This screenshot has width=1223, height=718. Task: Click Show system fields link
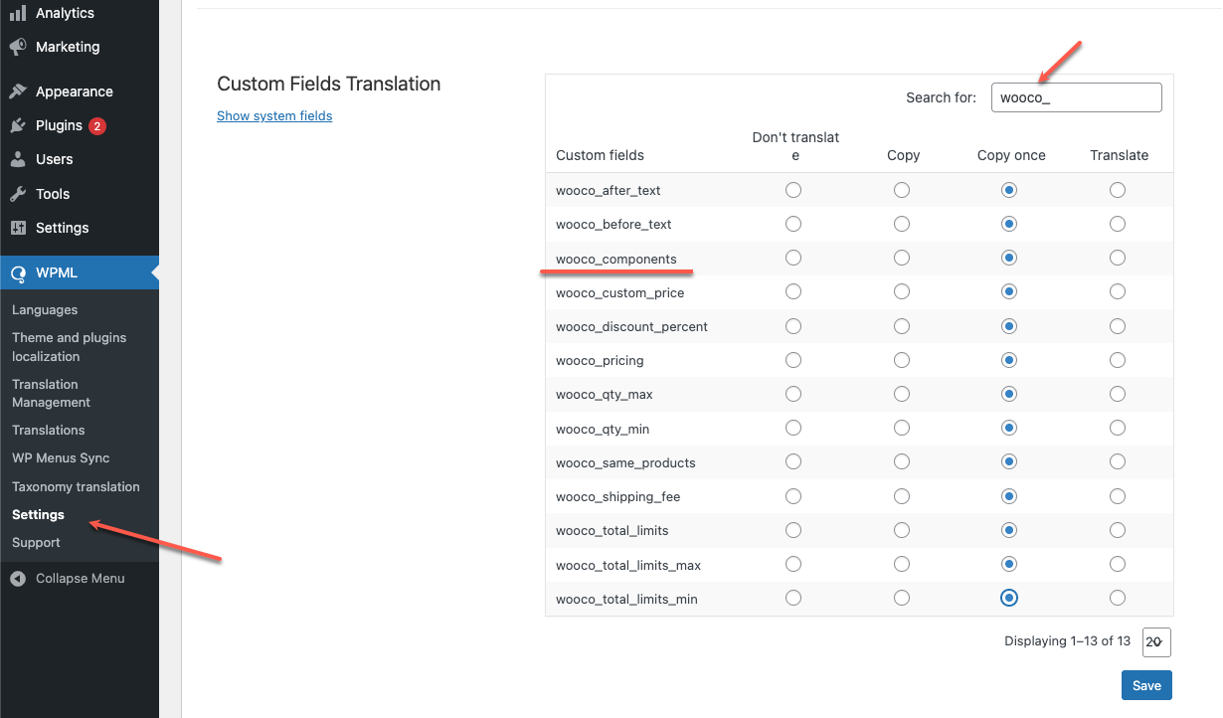click(274, 116)
